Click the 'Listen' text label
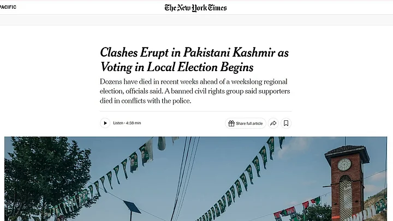The width and height of the screenshot is (393, 221). click(118, 123)
